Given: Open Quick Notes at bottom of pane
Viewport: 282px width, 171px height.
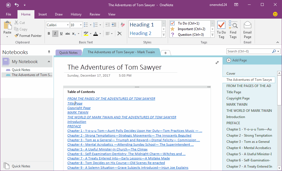Looking at the screenshot, I should tap(17, 166).
